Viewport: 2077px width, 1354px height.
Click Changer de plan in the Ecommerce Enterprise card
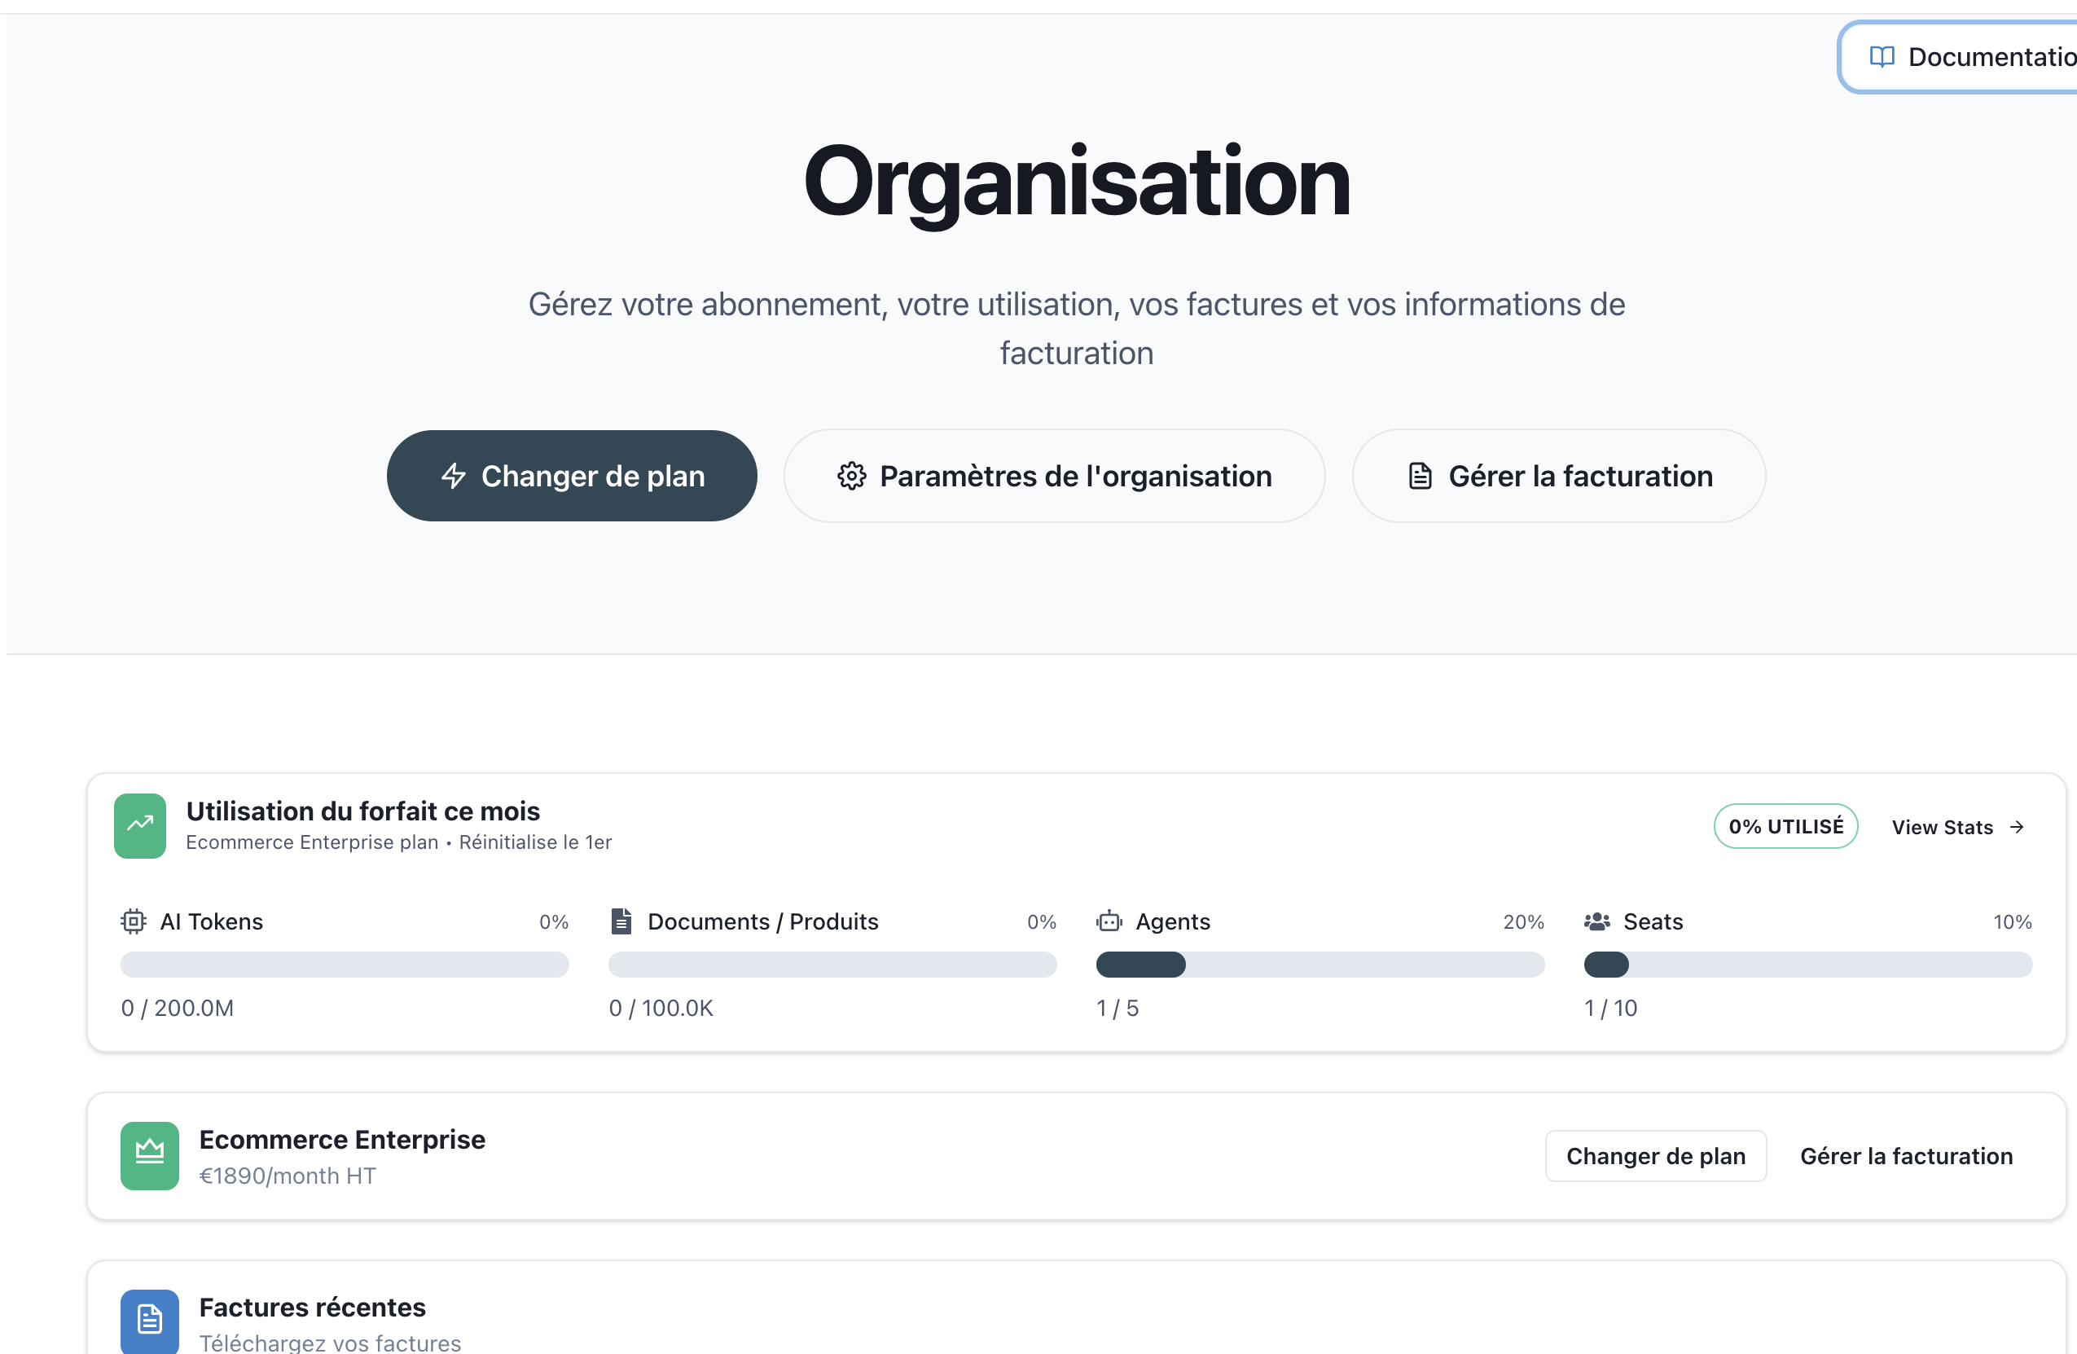pos(1654,1156)
